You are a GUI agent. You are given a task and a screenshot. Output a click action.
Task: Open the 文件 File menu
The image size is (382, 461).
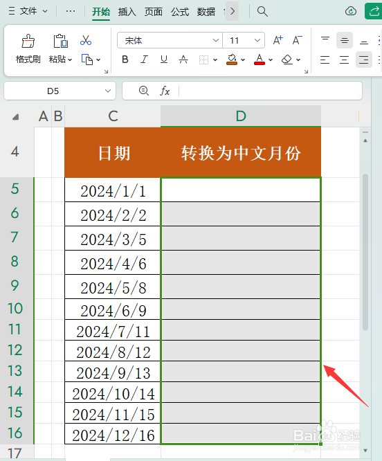(x=28, y=11)
